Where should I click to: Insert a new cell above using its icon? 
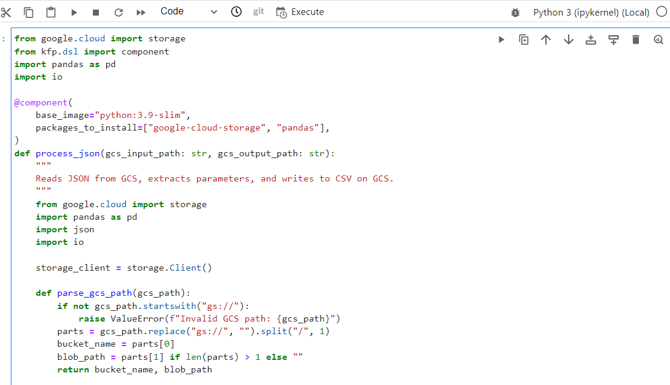tap(590, 39)
